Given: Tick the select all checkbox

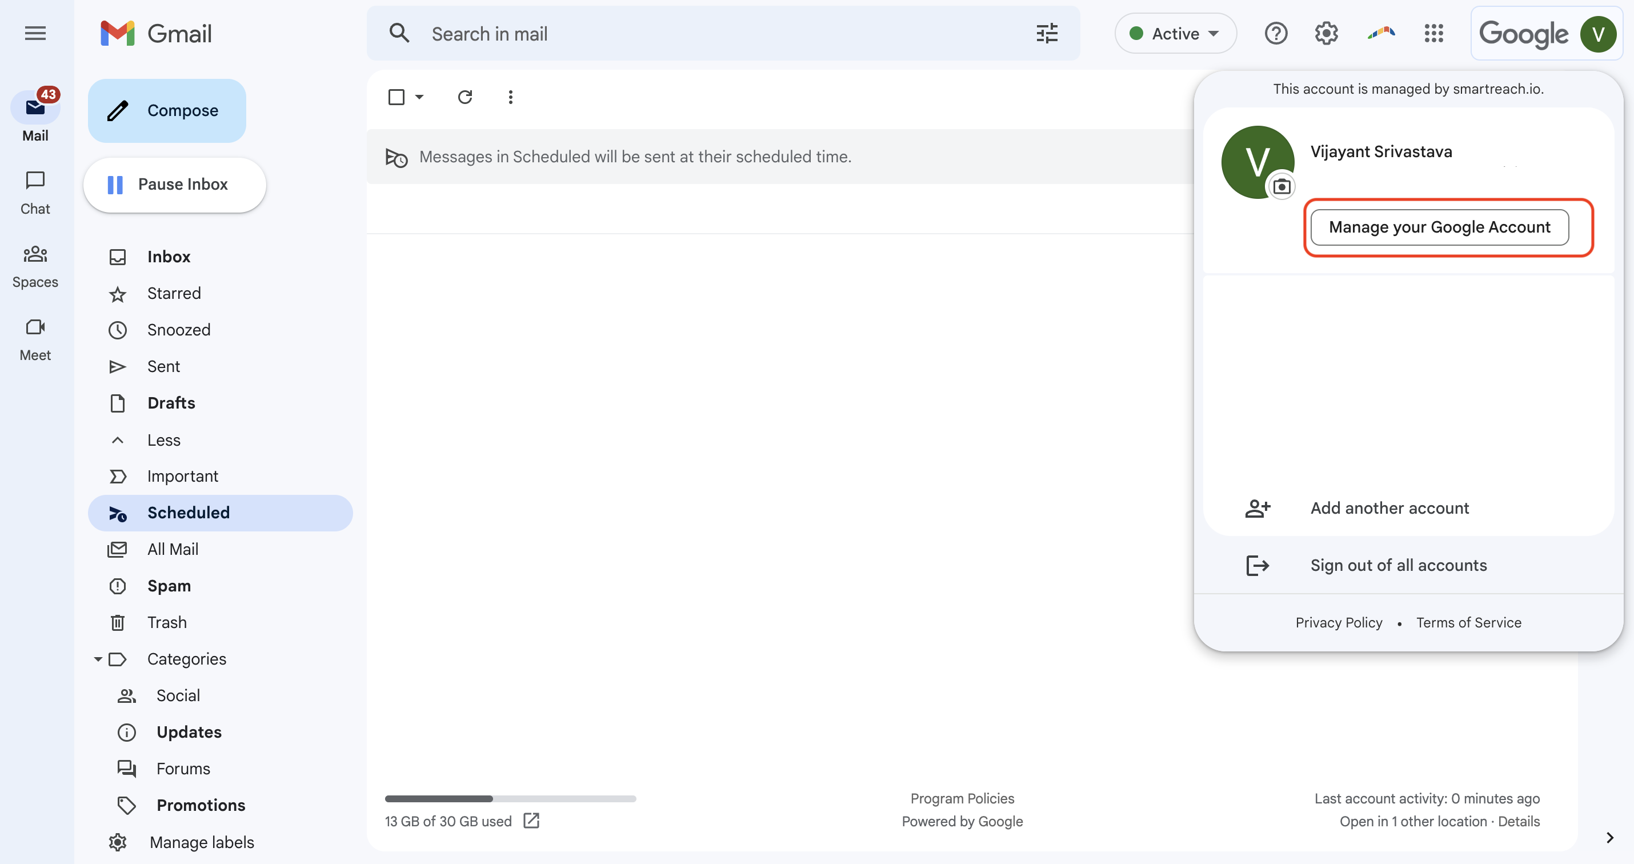Looking at the screenshot, I should [x=397, y=97].
